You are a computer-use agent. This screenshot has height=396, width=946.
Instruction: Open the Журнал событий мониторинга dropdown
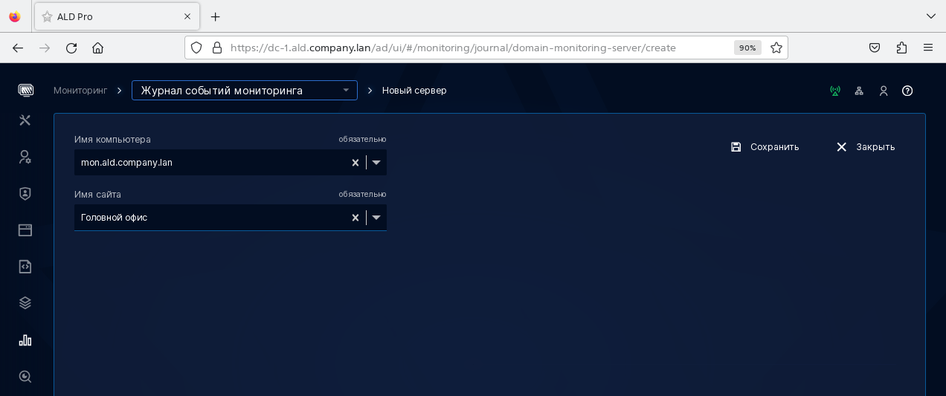tap(244, 91)
